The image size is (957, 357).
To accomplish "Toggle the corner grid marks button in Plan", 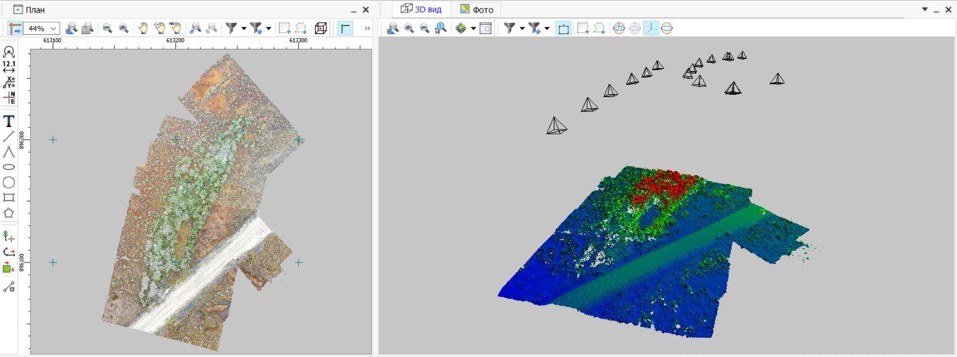I will point(344,28).
